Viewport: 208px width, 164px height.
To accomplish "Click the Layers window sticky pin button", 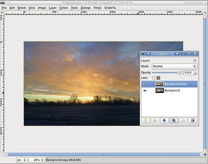I will click(x=148, y=54).
